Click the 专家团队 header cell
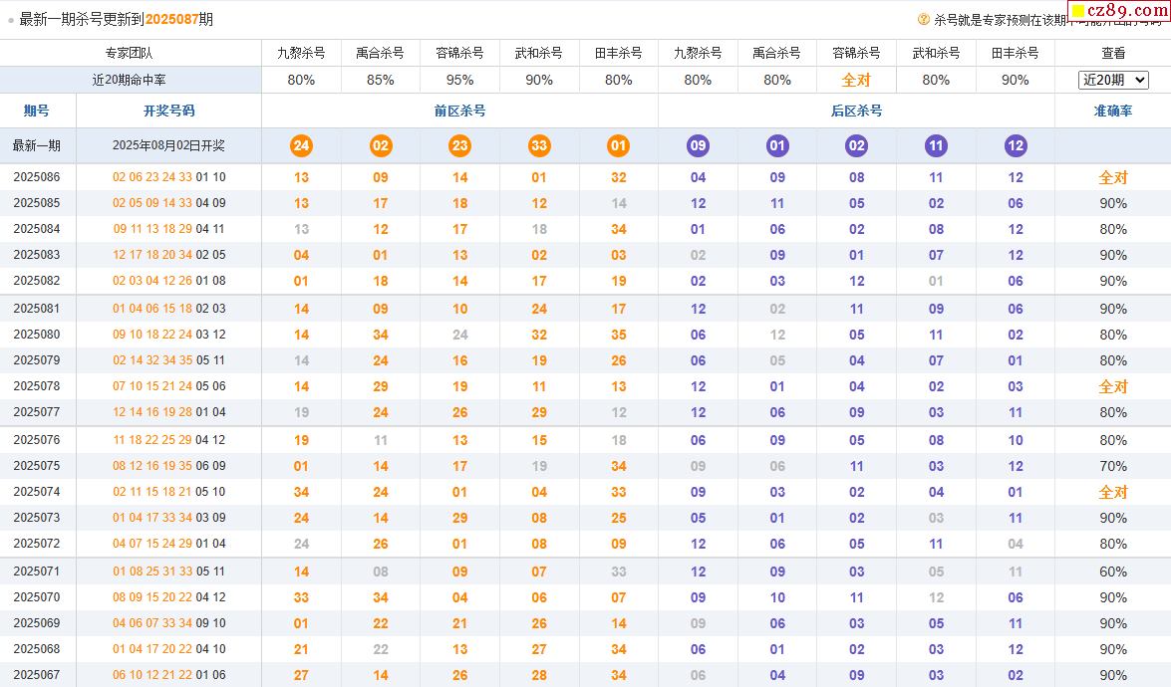 point(130,53)
